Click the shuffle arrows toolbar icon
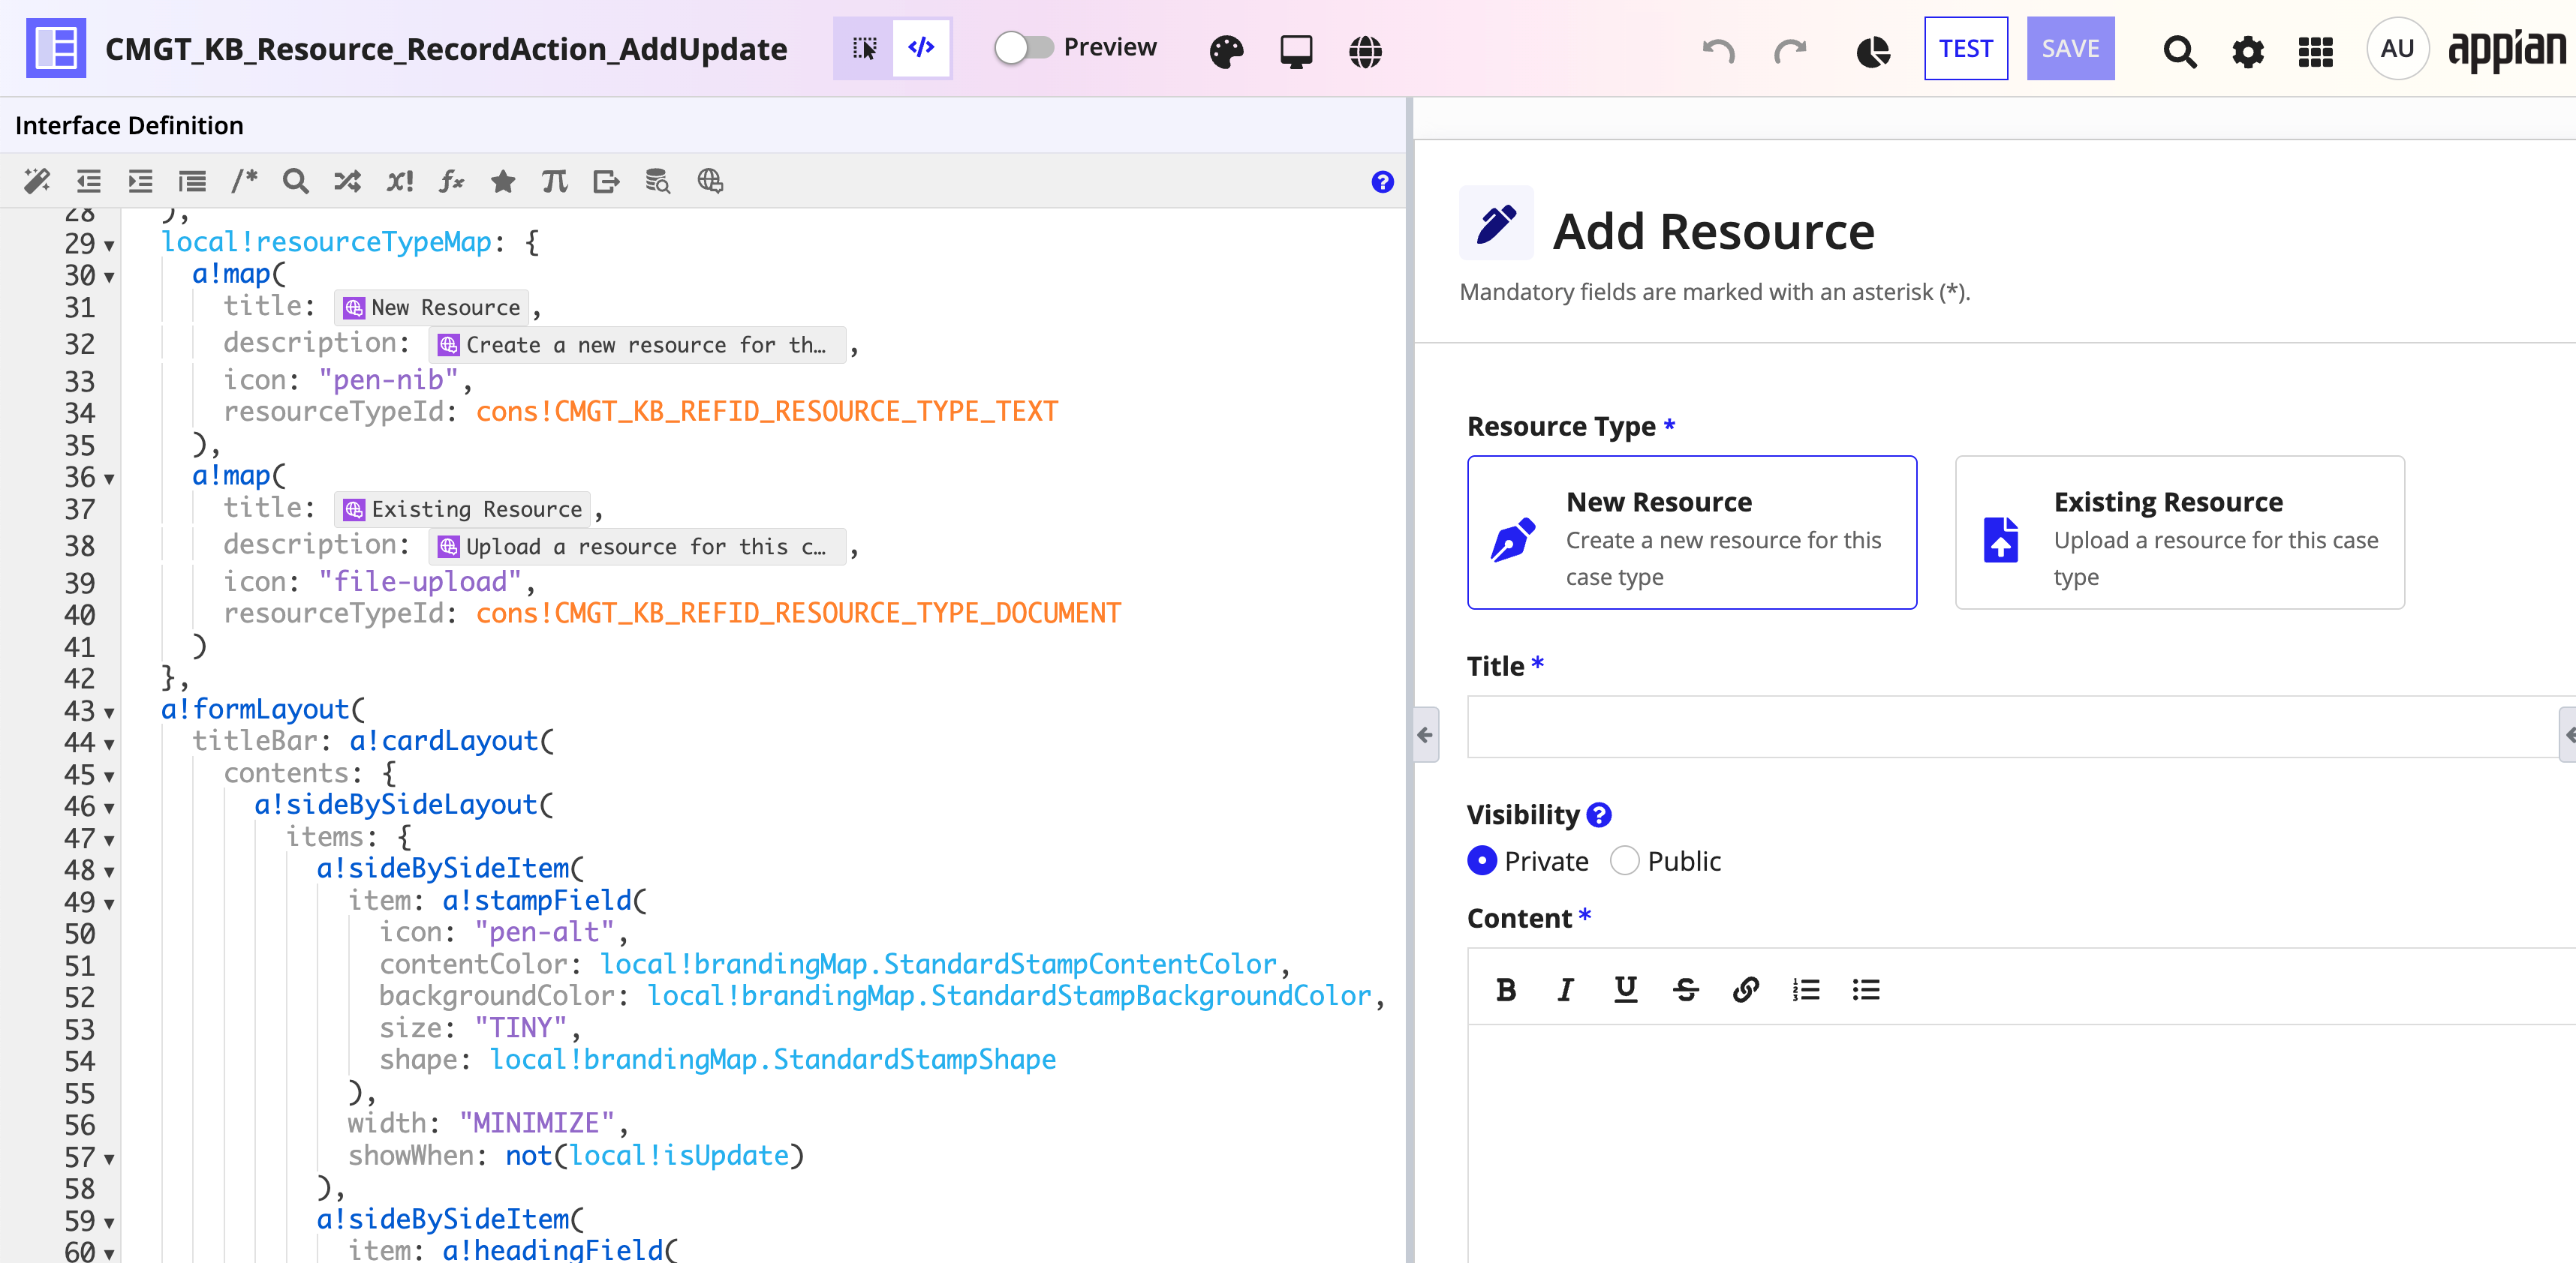This screenshot has width=2576, height=1263. pos(347,181)
